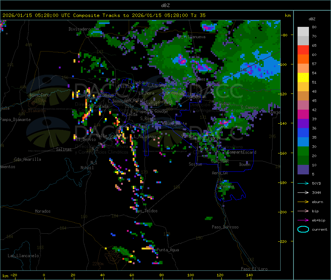Click the dBZ title at top
331x280 pixels.
point(165,6)
